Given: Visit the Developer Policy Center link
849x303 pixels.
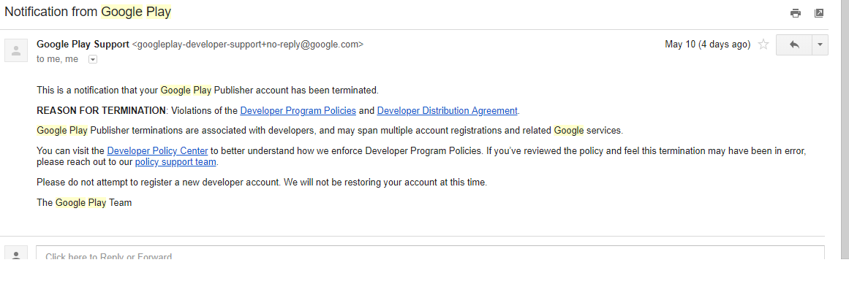Looking at the screenshot, I should (157, 151).
